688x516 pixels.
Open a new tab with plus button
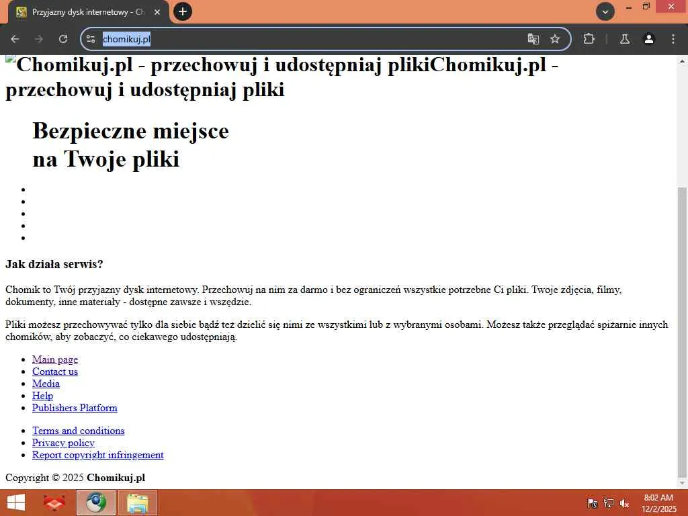click(183, 11)
